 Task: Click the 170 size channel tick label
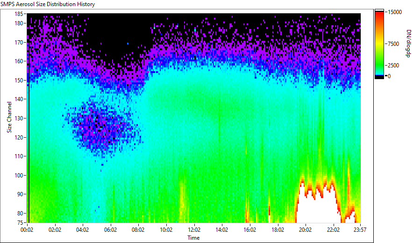click(20, 42)
